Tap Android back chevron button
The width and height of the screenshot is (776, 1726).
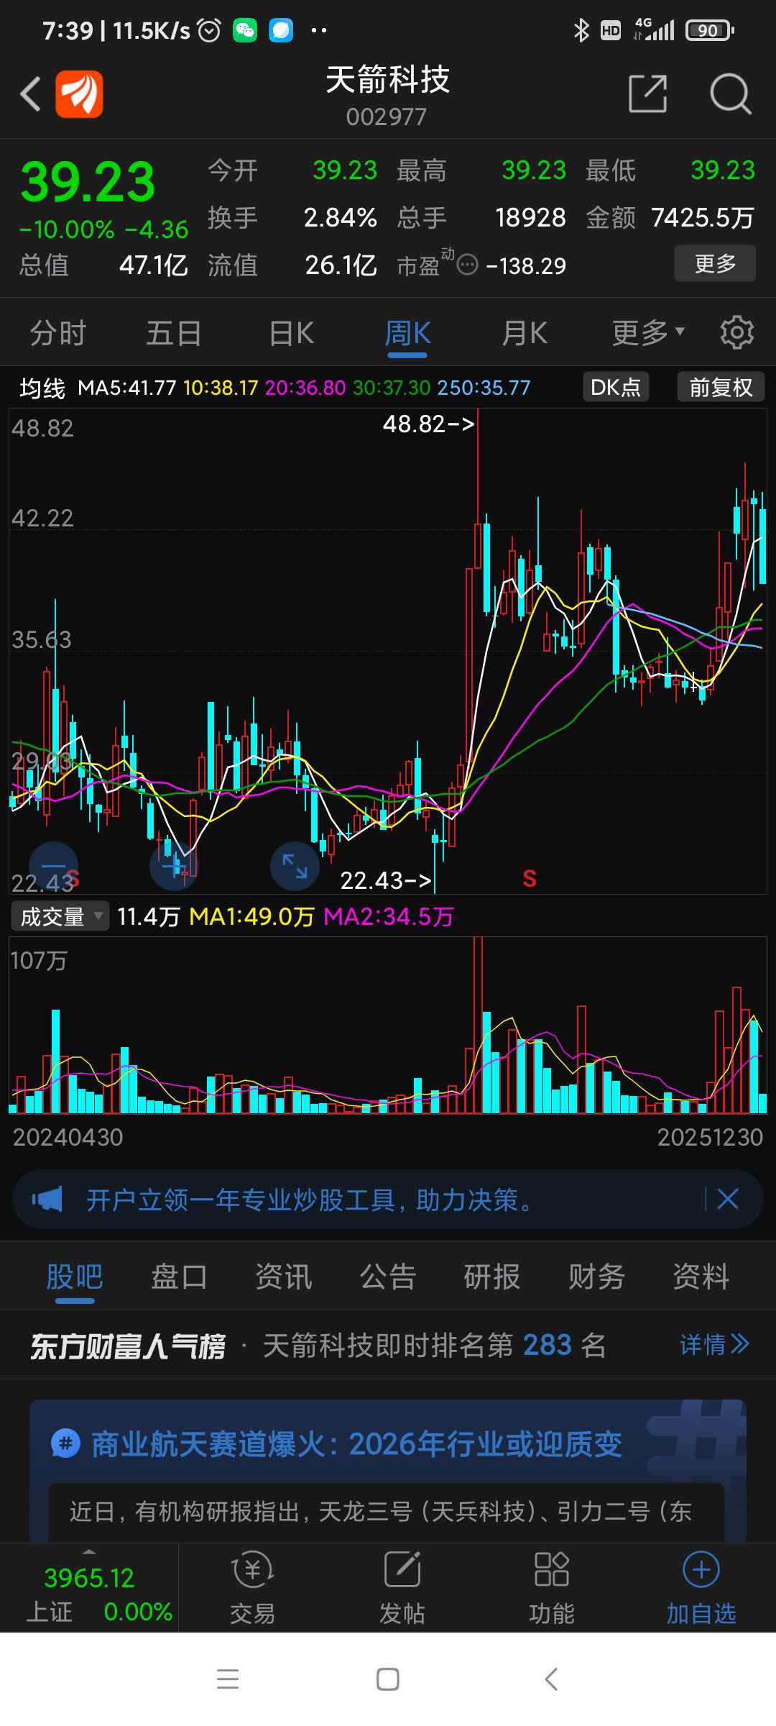[x=551, y=1679]
